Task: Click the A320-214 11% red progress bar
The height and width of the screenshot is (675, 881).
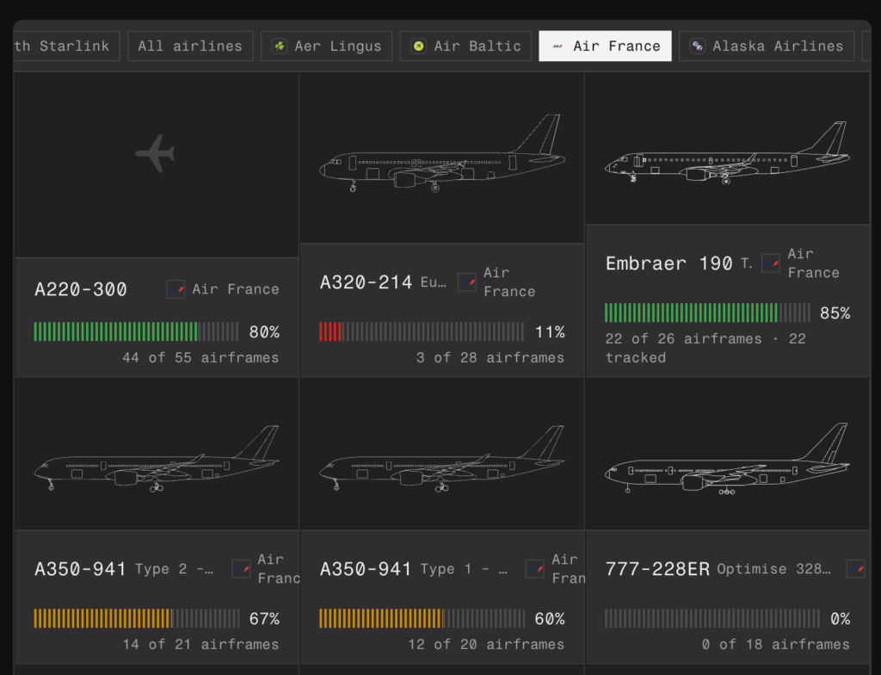Action: pos(422,331)
